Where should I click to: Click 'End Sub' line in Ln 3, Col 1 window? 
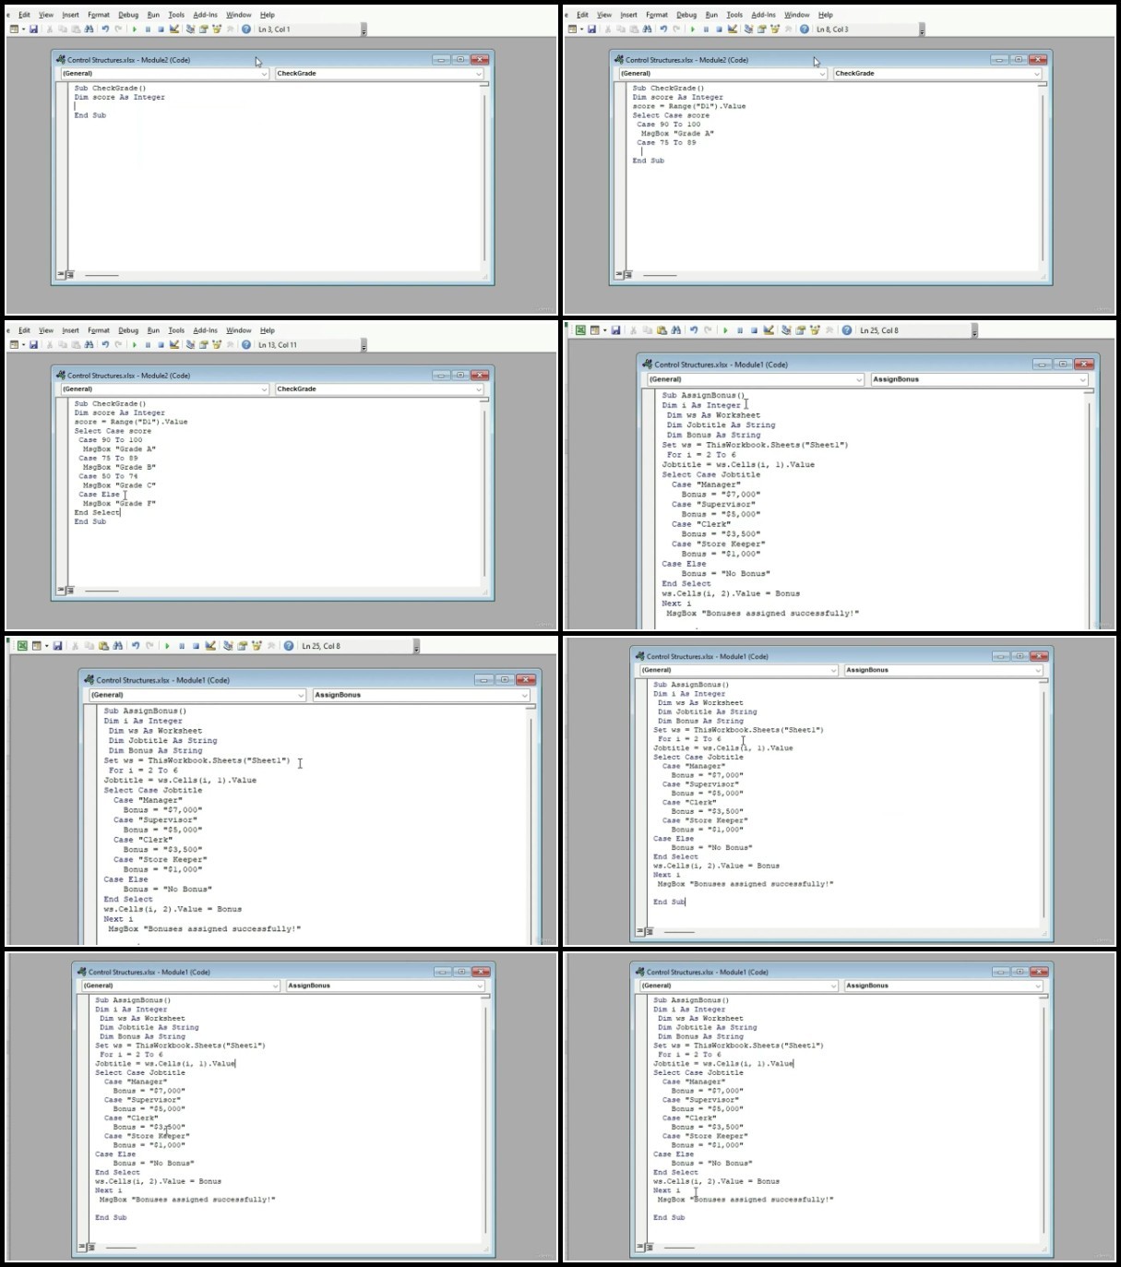(x=90, y=115)
